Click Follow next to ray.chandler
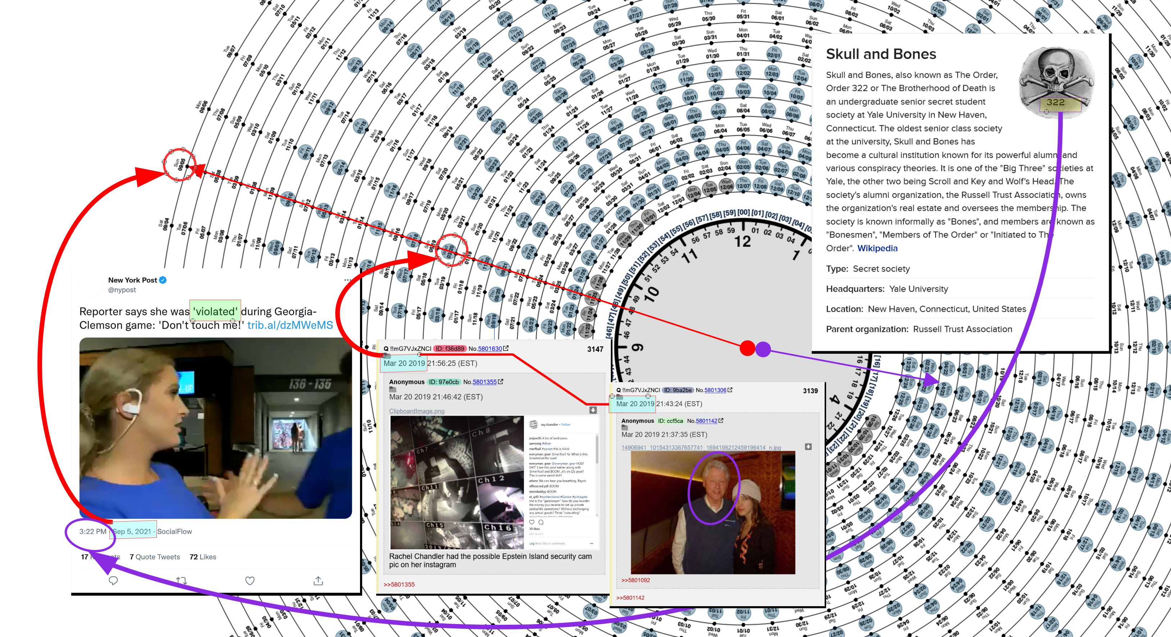The height and width of the screenshot is (637, 1171). pyautogui.click(x=565, y=424)
